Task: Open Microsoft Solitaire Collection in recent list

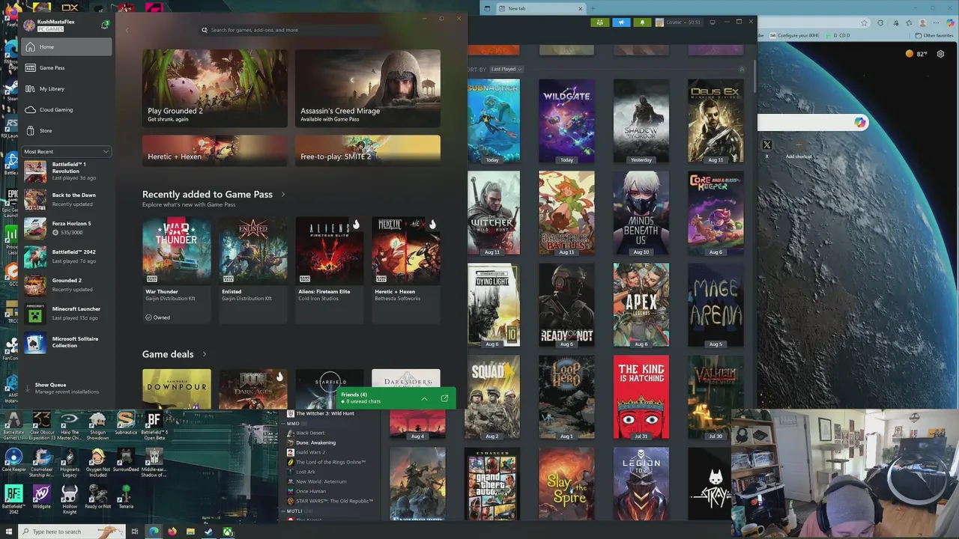Action: 67,343
